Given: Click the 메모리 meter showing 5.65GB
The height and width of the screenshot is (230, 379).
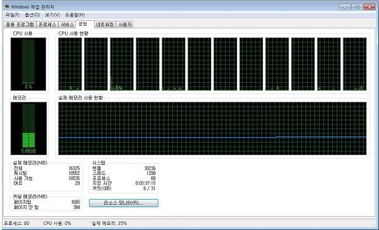Looking at the screenshot, I should pyautogui.click(x=28, y=128).
